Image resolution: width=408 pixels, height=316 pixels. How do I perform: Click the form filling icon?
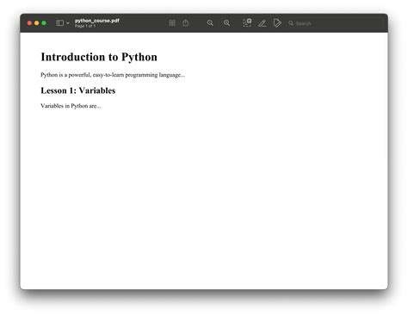[277, 23]
